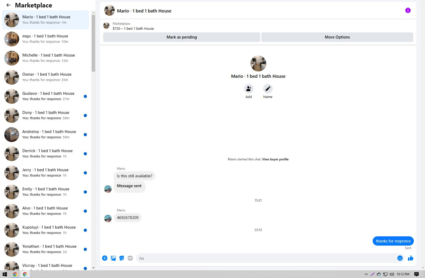This screenshot has width=425, height=278.
Task: Open conversation information with the purple info icon
Action: pyautogui.click(x=408, y=10)
